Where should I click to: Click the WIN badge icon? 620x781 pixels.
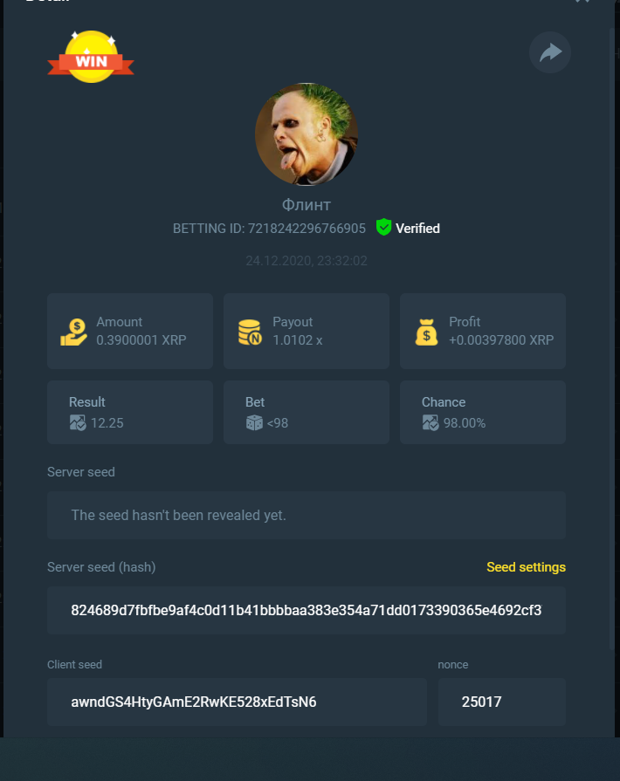point(91,57)
